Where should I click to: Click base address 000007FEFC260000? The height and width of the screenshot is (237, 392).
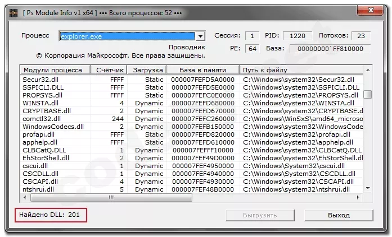pyautogui.click(x=203, y=119)
